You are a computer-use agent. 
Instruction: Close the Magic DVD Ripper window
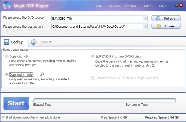181,5
